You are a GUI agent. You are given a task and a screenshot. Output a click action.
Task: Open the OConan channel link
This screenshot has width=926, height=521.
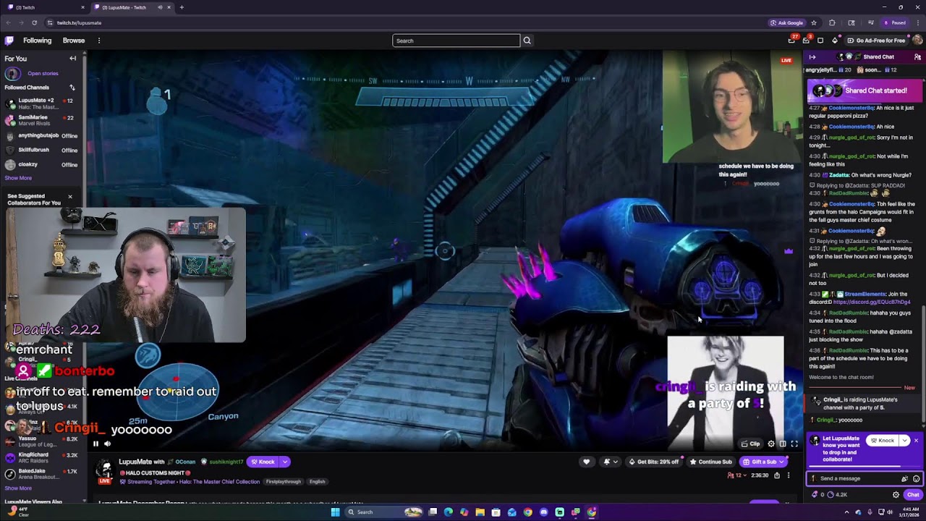tap(185, 462)
